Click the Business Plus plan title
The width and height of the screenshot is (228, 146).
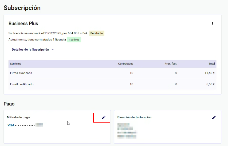pyautogui.click(x=23, y=23)
